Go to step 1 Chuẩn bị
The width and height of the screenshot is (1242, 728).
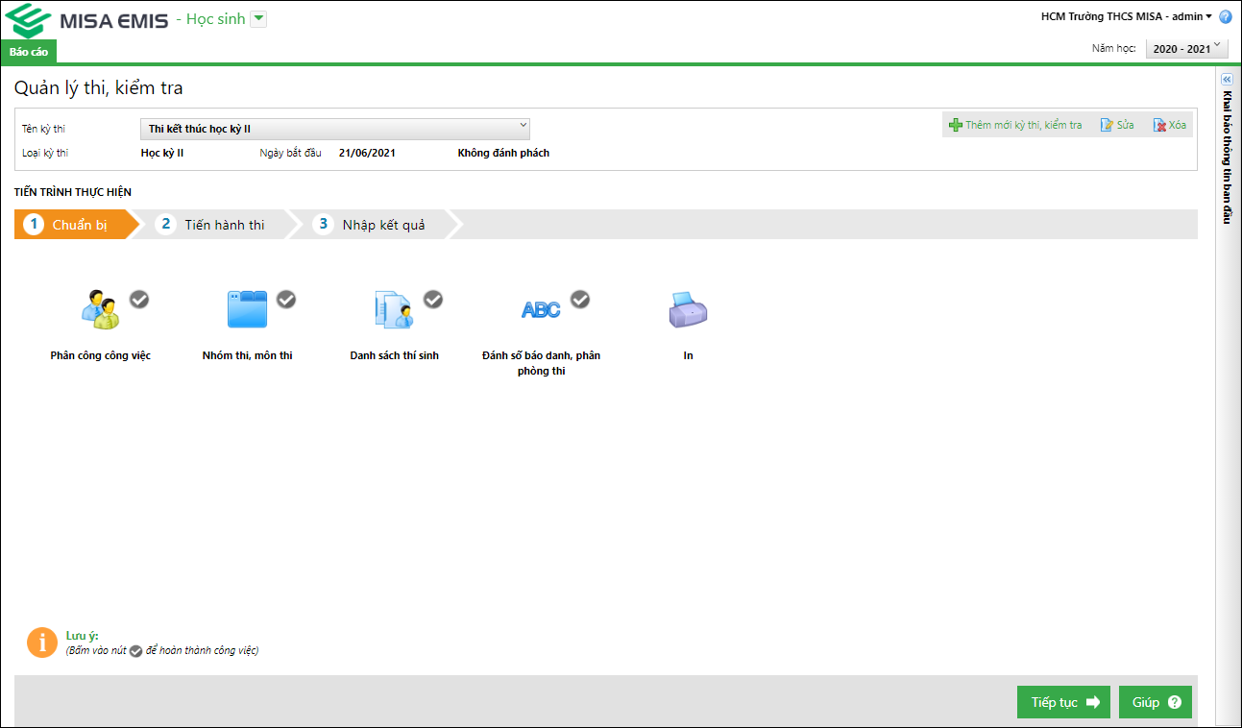pyautogui.click(x=71, y=225)
